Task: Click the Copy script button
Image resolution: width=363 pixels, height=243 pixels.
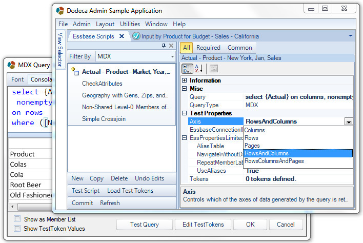Action: [x=96, y=178]
